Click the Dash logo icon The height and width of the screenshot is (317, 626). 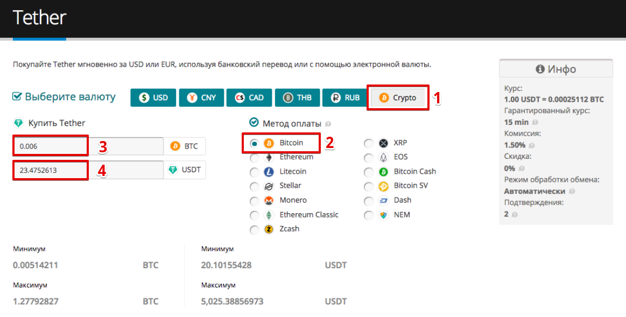(x=383, y=200)
